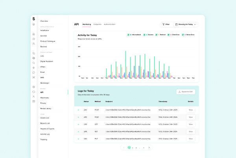Click the credit card icon in the left rail

click(x=34, y=101)
